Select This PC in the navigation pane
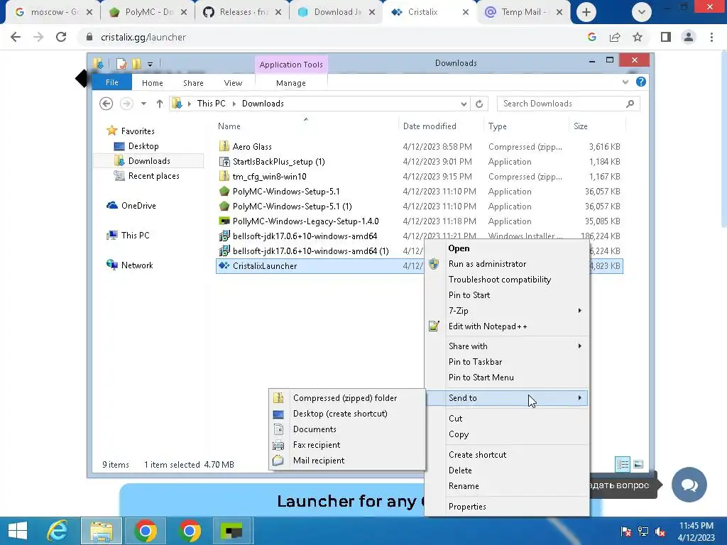The image size is (727, 545). (x=135, y=235)
